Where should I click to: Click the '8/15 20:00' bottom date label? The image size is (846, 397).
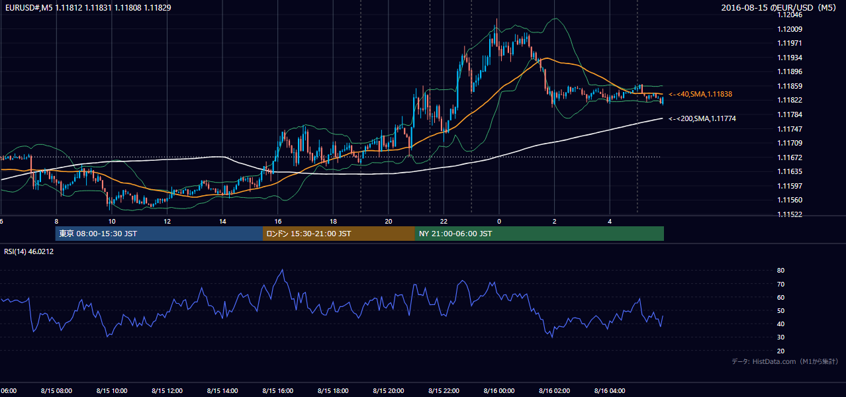(x=389, y=390)
